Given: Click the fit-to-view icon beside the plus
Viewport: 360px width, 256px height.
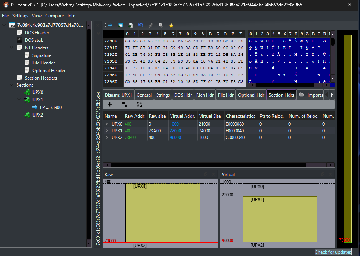Looking at the screenshot, I should 139,104.
